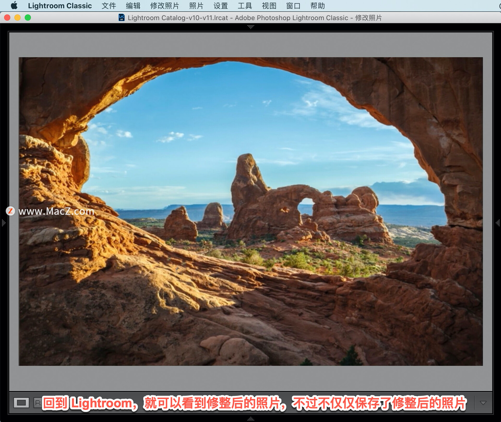The image size is (501, 422).
Task: Expand the right panel group
Action: point(498,223)
